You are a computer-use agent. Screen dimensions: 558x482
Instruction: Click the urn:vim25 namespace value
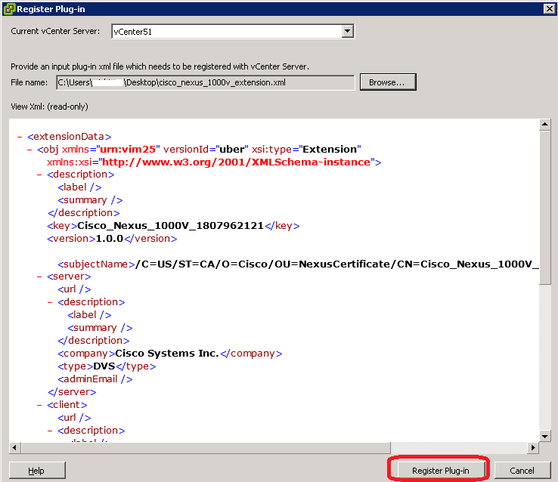click(128, 150)
